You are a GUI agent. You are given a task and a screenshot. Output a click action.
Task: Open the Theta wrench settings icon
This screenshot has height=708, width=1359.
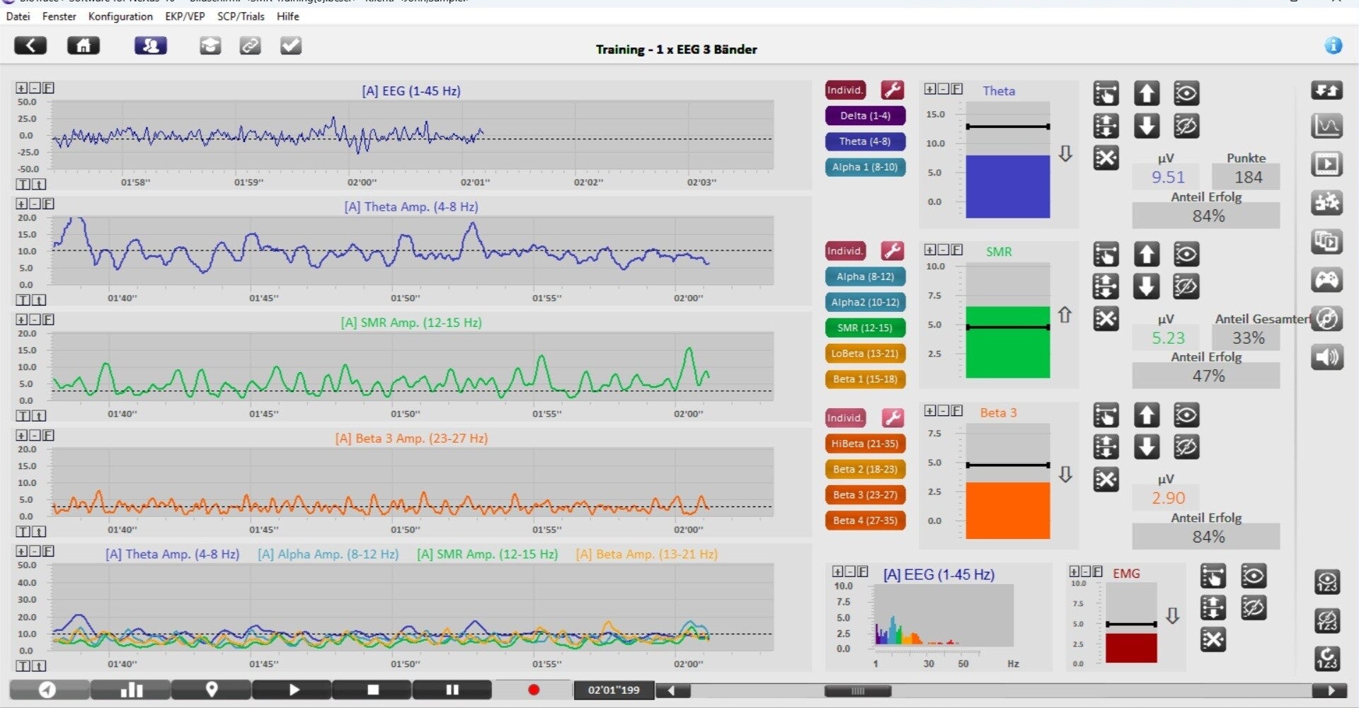coord(893,90)
